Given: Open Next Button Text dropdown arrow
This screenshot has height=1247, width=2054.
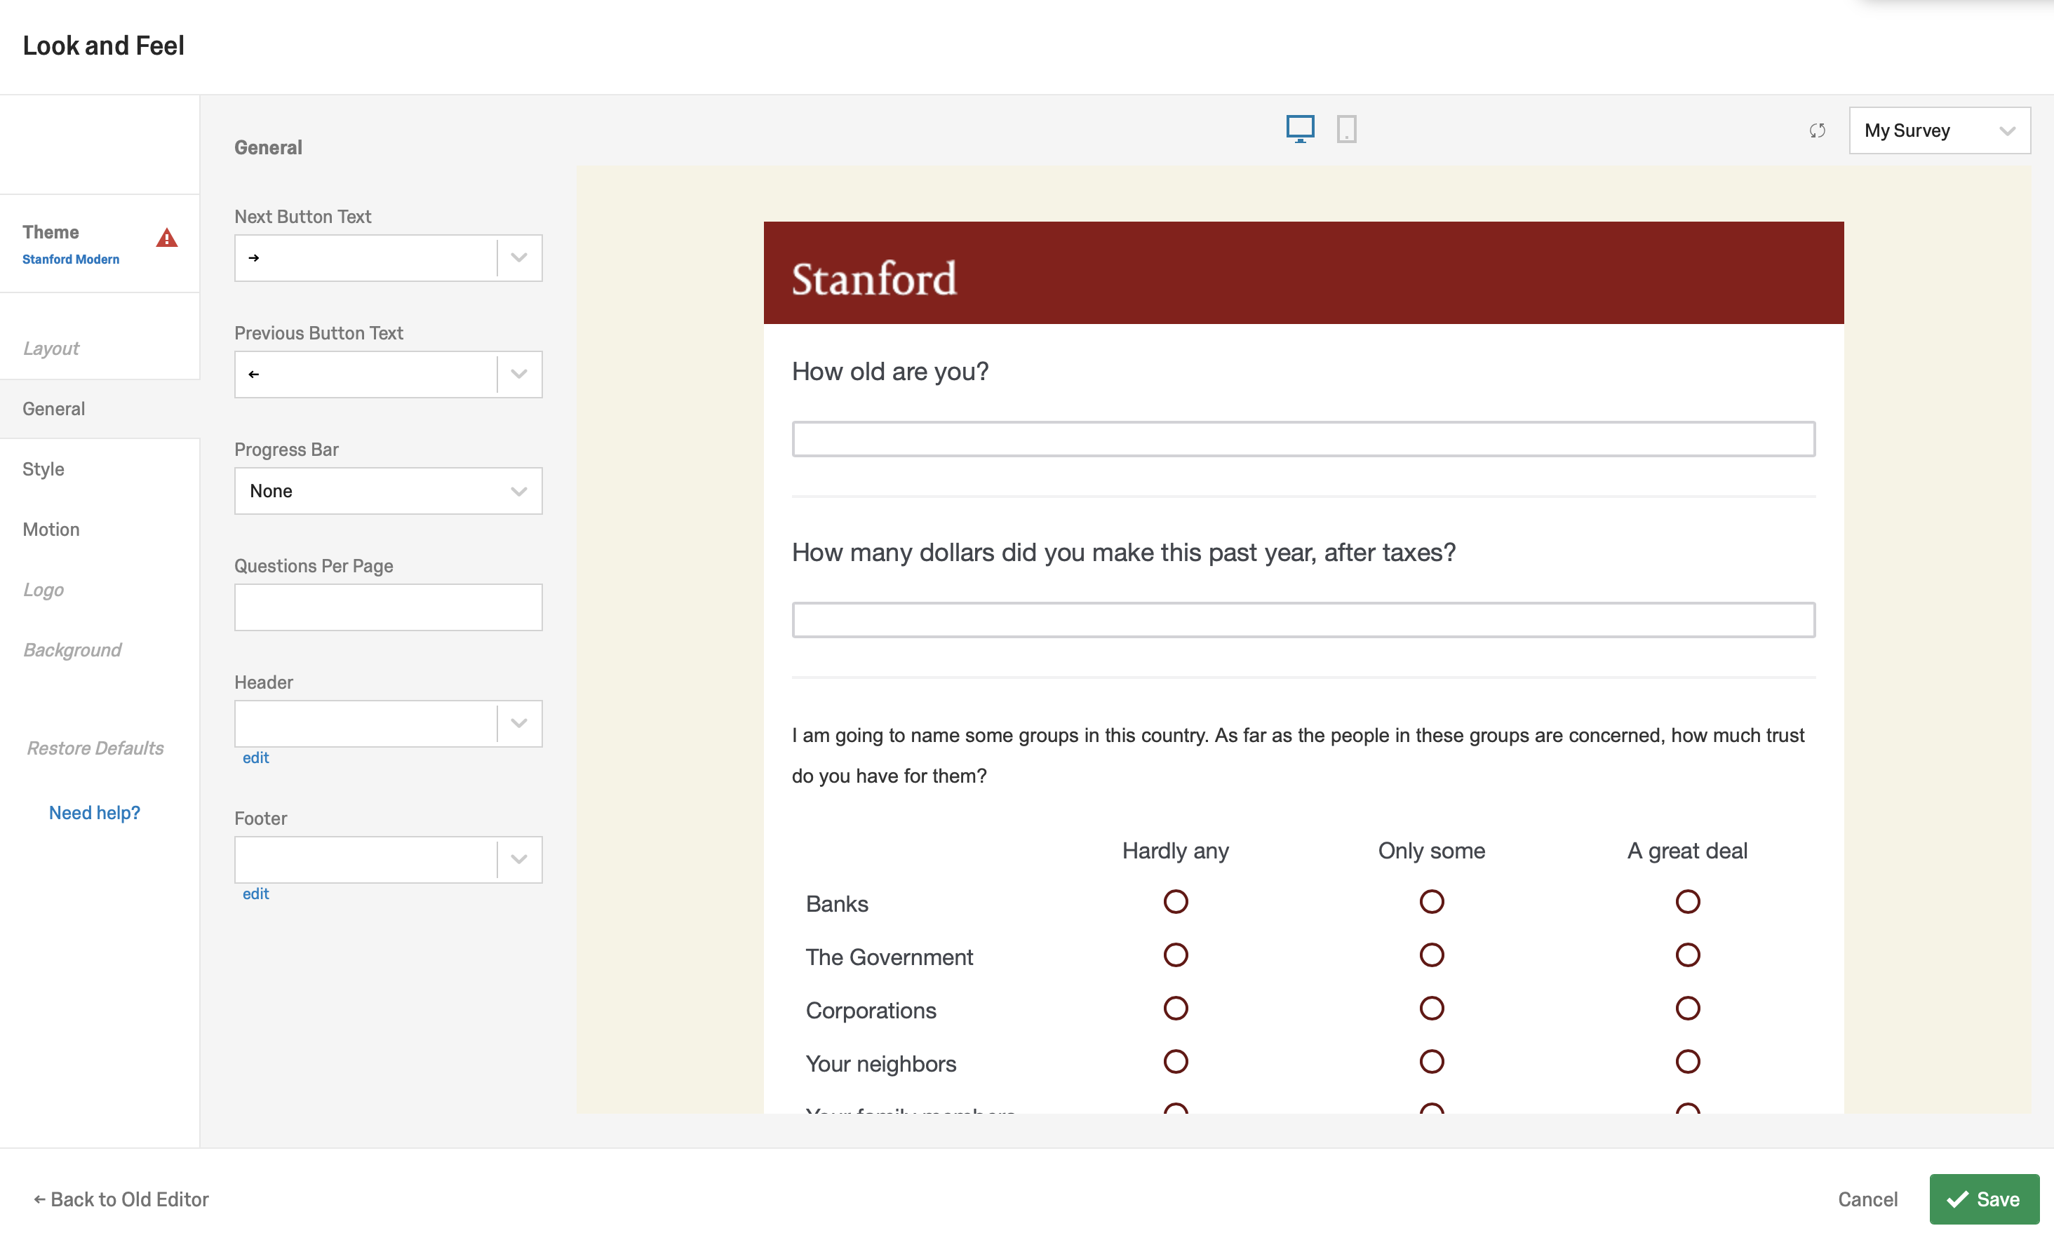Looking at the screenshot, I should (518, 257).
